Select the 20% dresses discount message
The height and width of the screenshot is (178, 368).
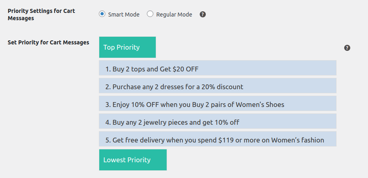[x=217, y=86]
